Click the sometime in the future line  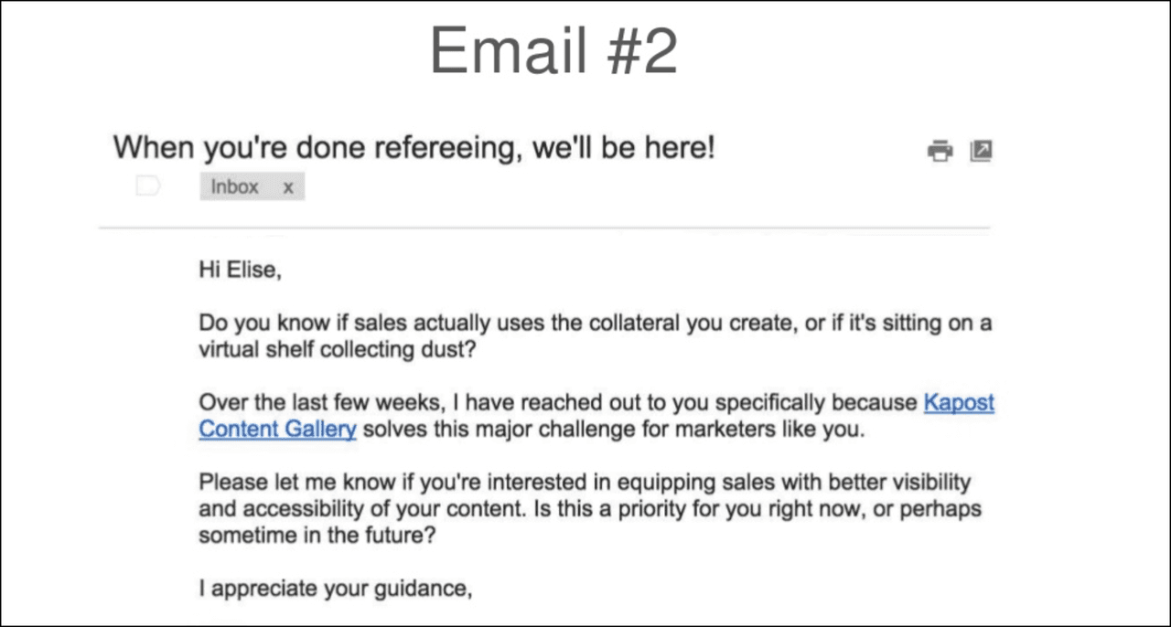coord(317,535)
